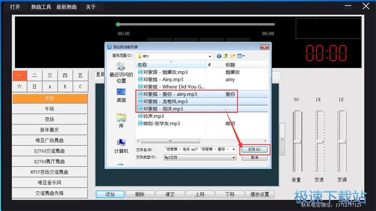Select the 早场 playlist

pos(50,98)
